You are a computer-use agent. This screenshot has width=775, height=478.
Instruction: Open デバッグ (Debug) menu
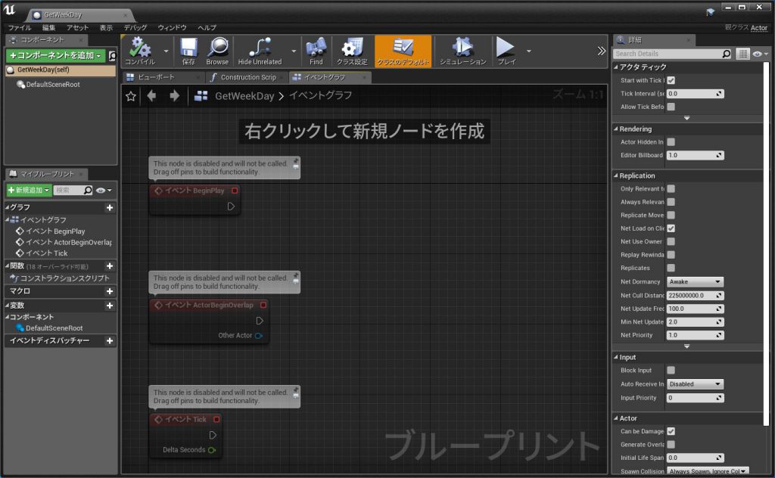tap(135, 28)
